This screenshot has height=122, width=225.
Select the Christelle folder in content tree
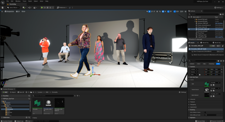[x=10, y=109]
